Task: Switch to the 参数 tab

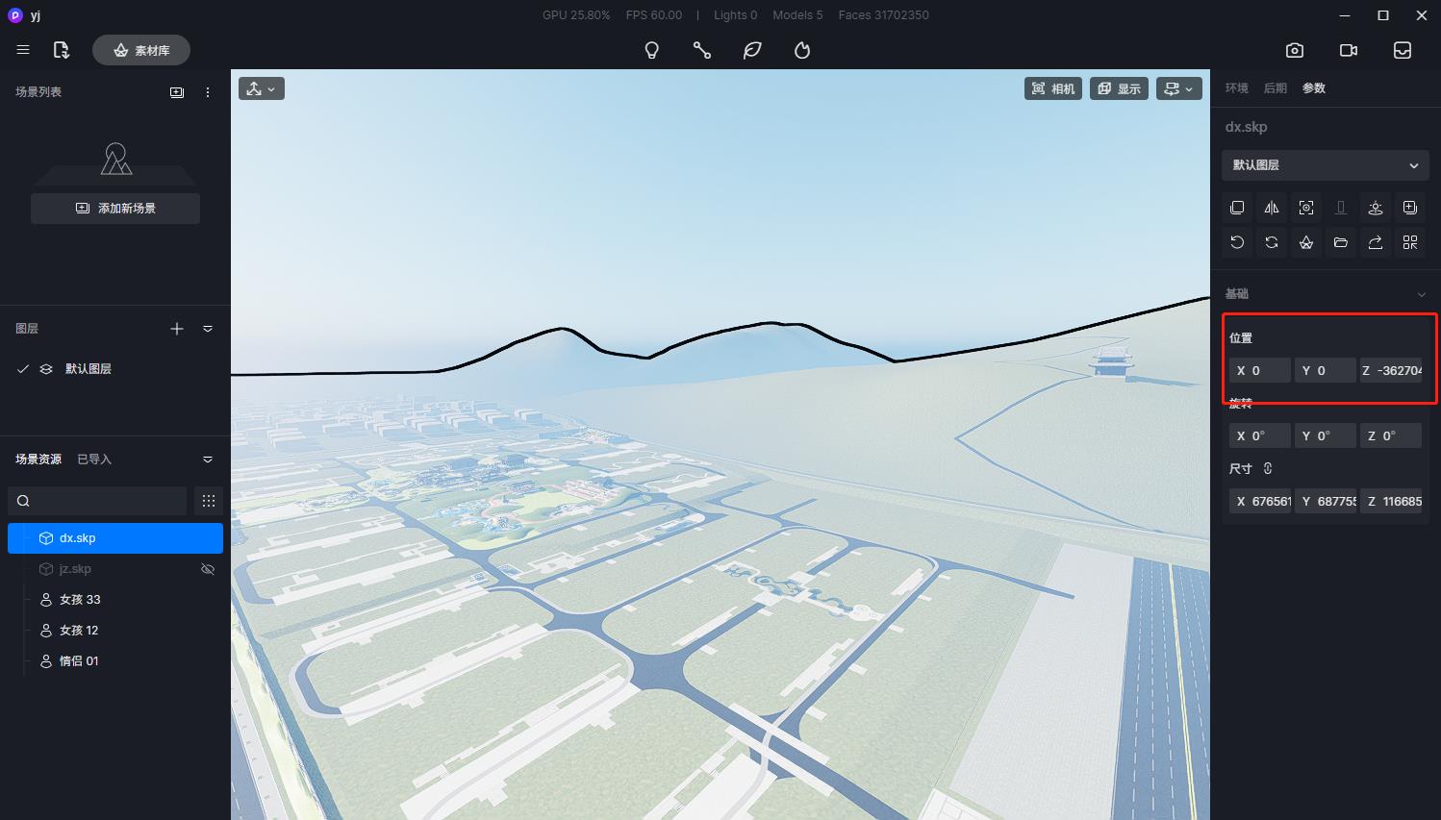Action: (x=1314, y=88)
